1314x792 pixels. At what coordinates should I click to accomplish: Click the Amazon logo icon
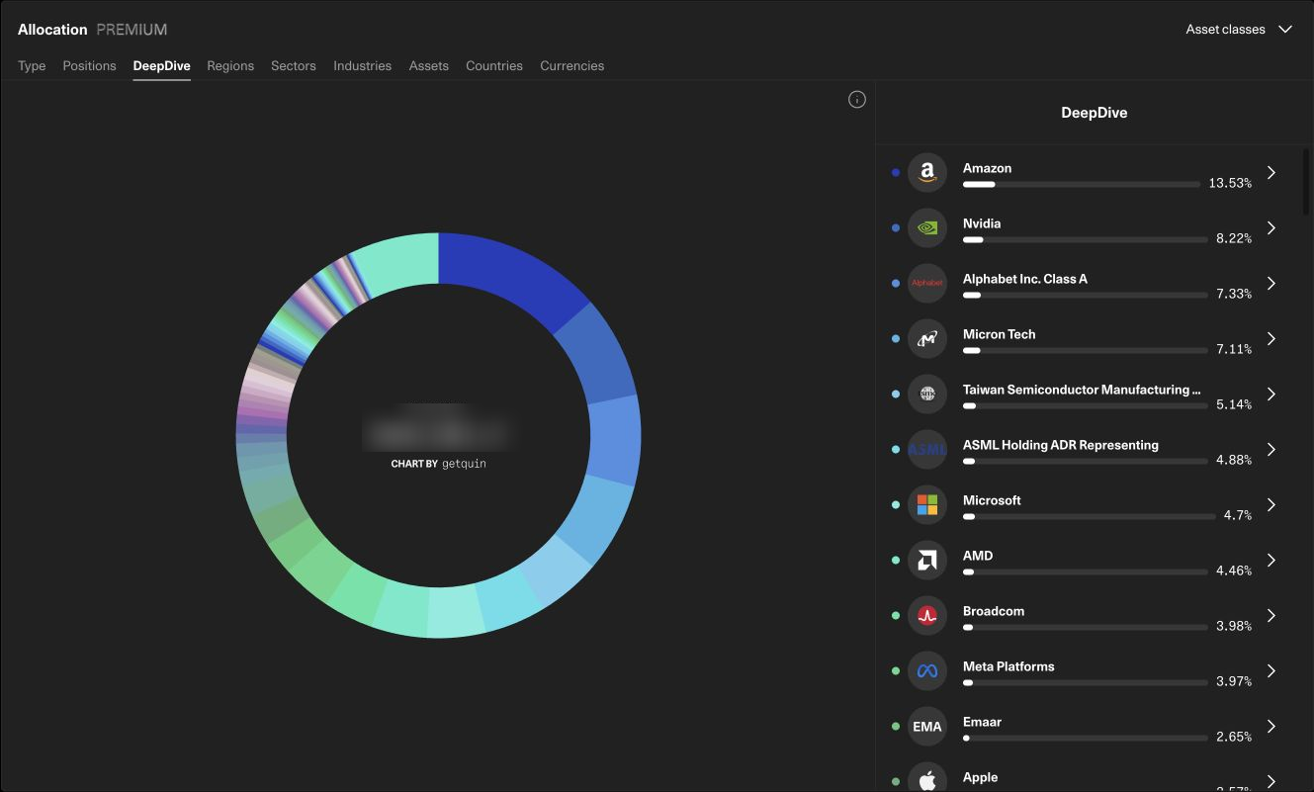(x=927, y=173)
